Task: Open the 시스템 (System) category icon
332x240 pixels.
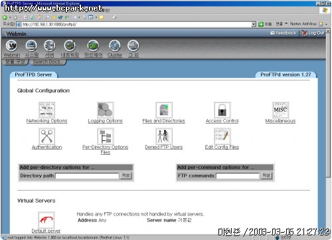Action: pyautogui.click(x=31, y=46)
